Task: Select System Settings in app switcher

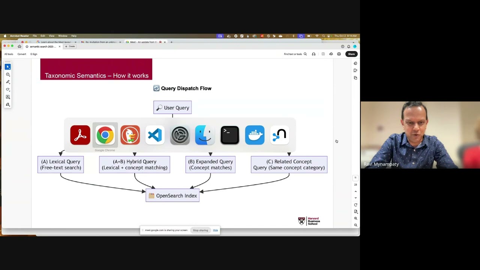Action: (x=180, y=135)
